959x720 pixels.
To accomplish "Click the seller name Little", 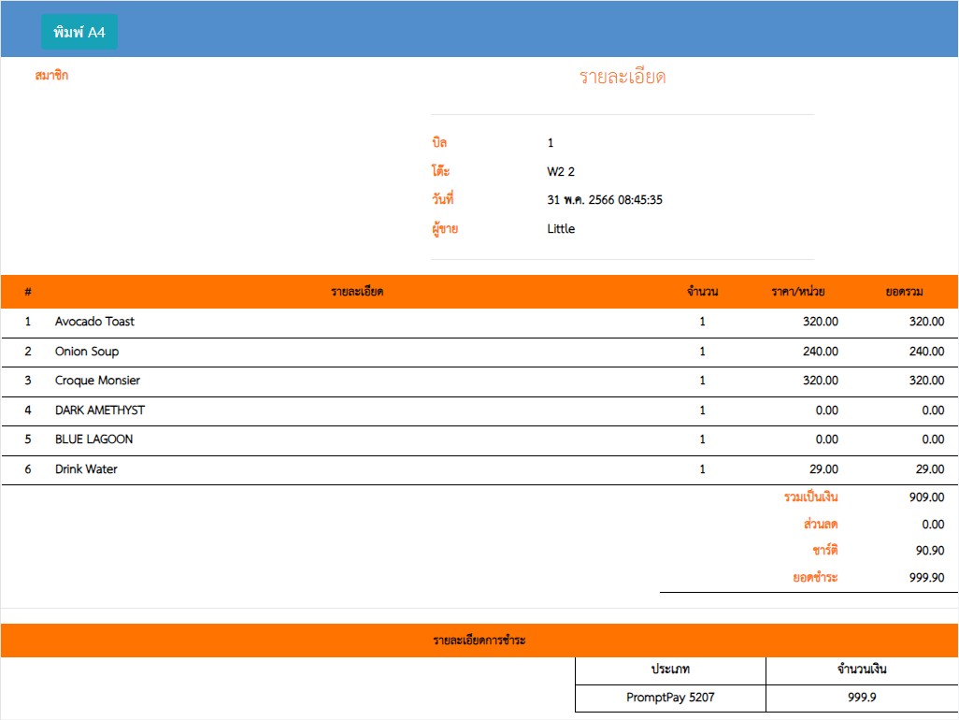I will pos(561,229).
